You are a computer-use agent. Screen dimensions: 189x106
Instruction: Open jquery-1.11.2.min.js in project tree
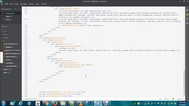(x=13, y=50)
